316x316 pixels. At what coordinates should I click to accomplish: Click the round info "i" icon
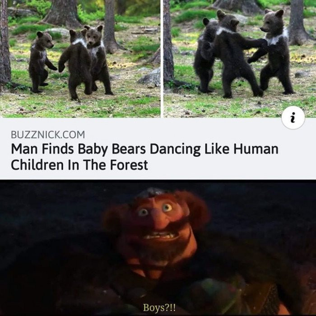click(293, 118)
